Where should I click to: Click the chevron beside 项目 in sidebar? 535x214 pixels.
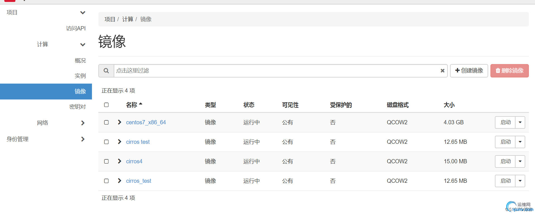pyautogui.click(x=83, y=13)
